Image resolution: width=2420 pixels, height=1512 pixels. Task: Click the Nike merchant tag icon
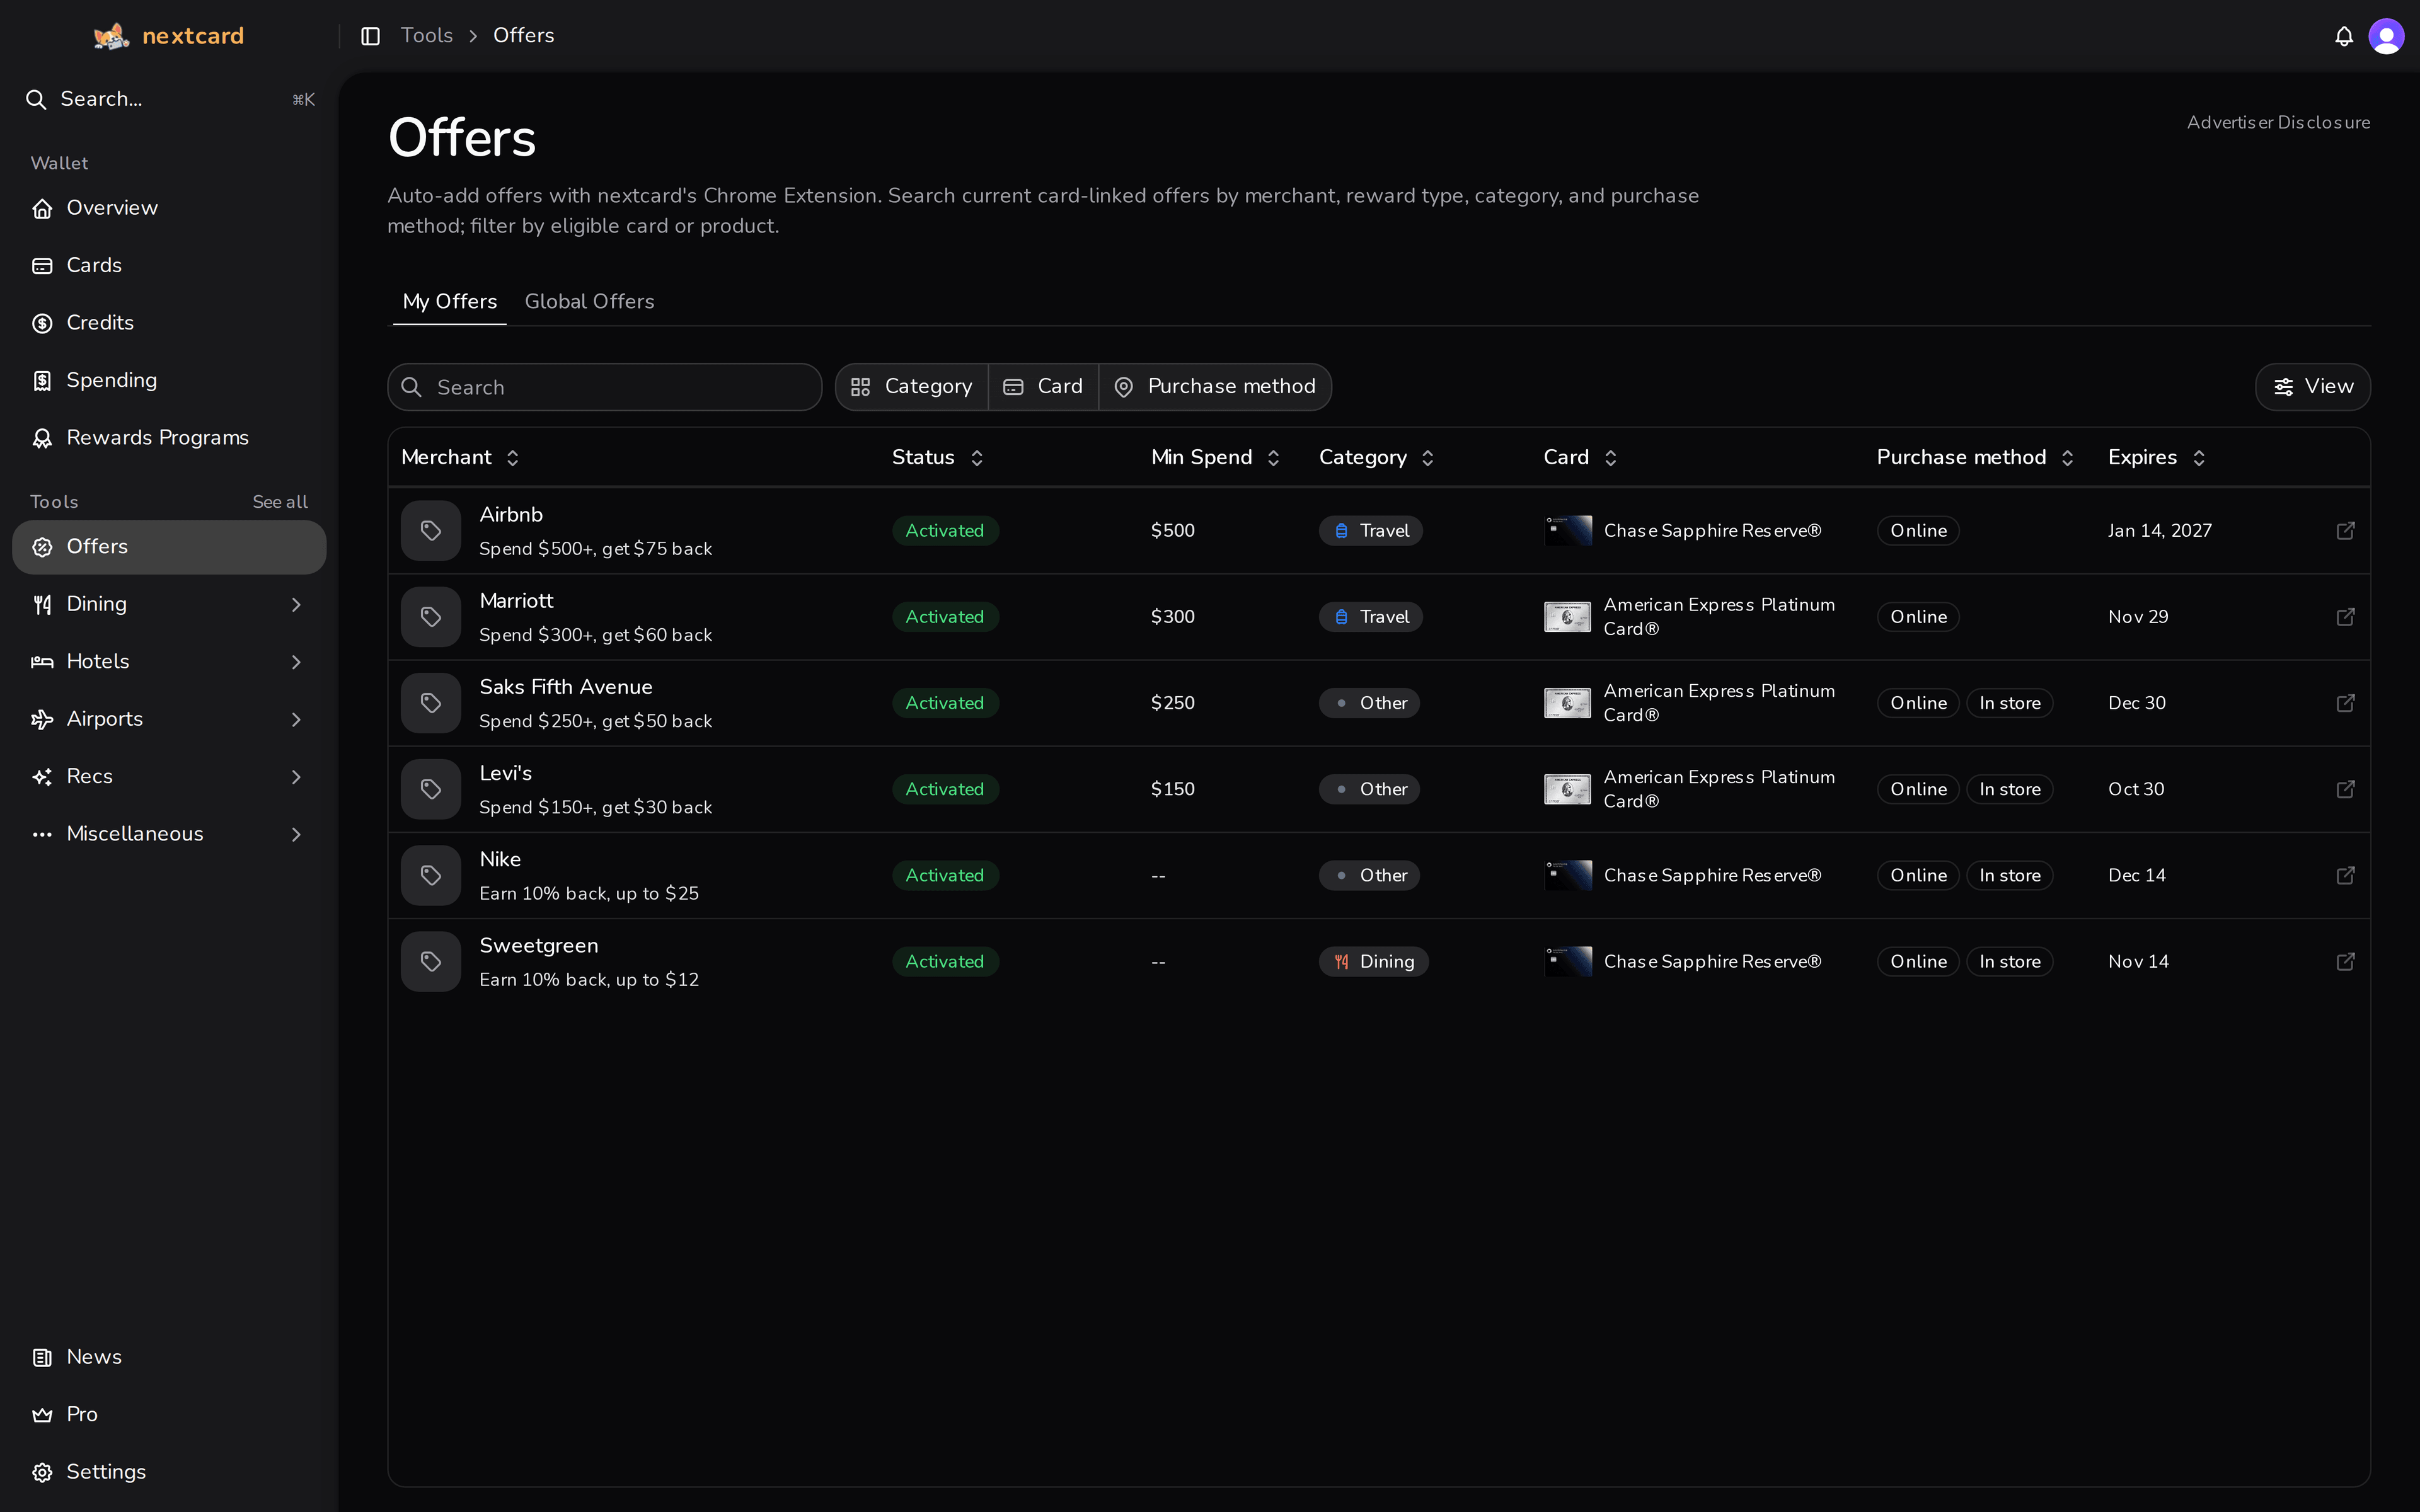pos(431,875)
